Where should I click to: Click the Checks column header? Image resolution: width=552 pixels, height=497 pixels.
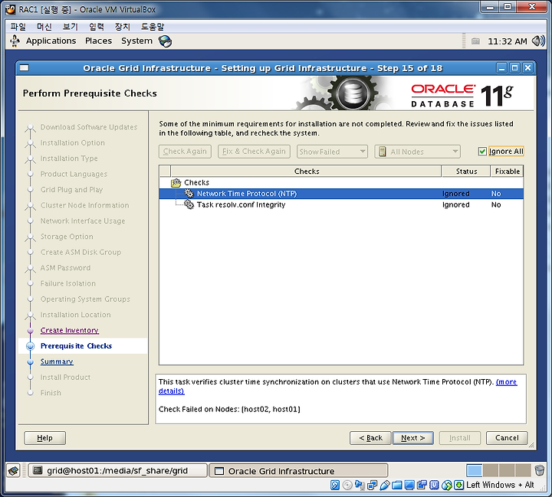click(x=306, y=172)
